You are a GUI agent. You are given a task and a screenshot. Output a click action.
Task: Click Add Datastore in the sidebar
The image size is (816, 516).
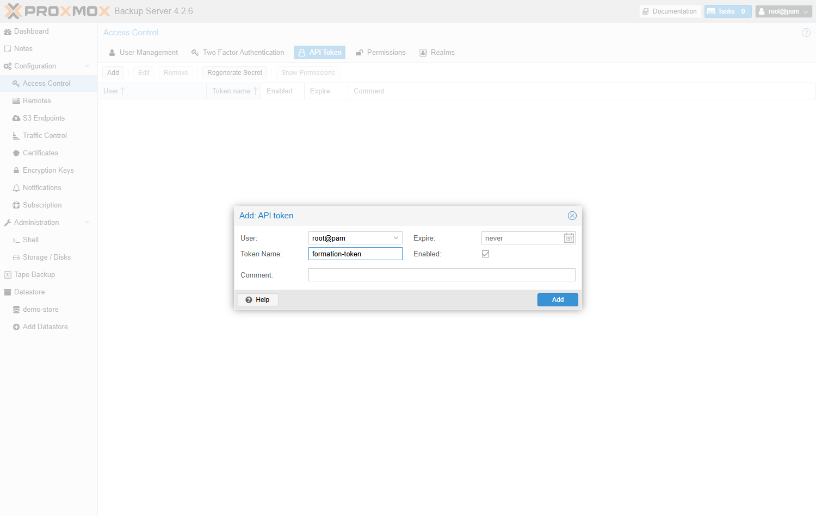[49, 327]
